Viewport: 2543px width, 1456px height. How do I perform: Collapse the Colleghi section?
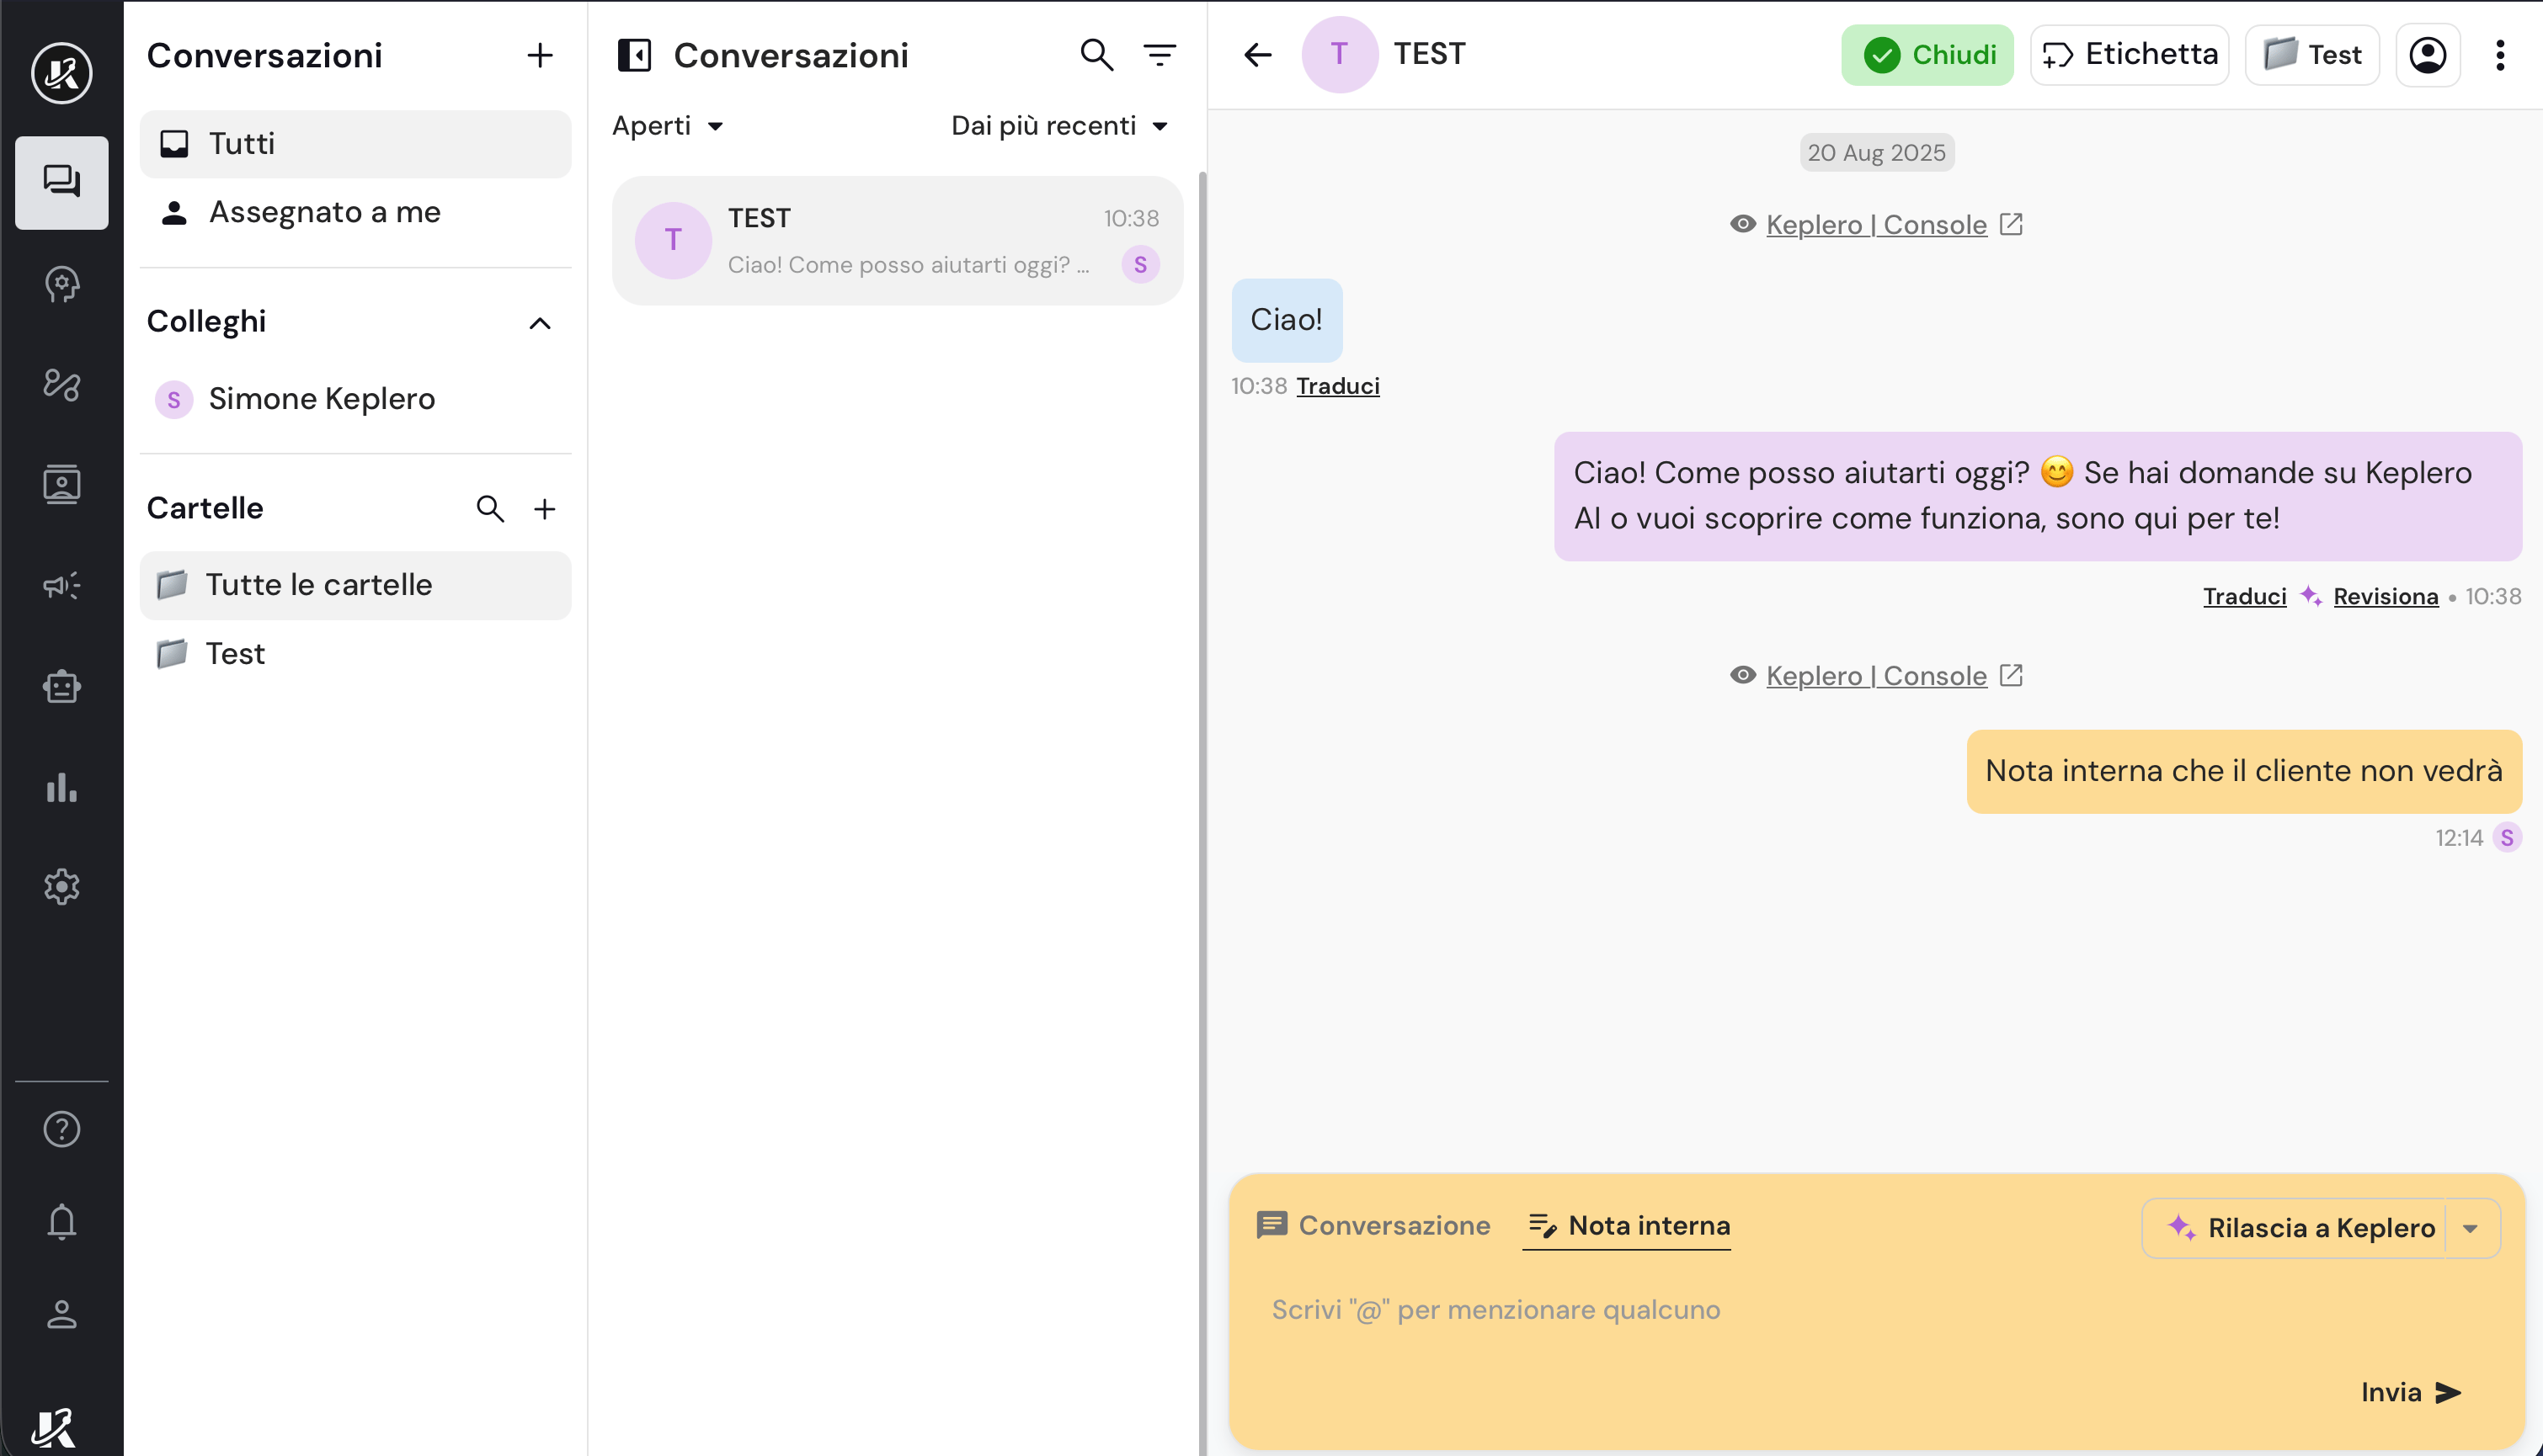pyautogui.click(x=539, y=323)
